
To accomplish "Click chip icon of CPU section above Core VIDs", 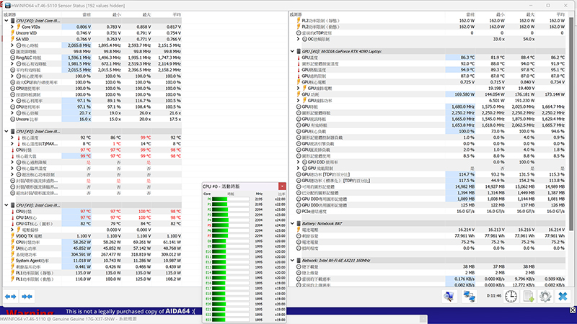I will coord(12,21).
